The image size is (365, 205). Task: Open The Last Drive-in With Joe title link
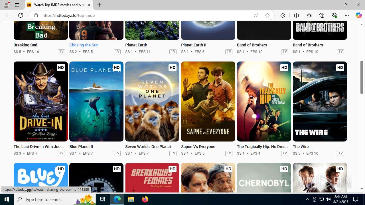[x=39, y=147]
